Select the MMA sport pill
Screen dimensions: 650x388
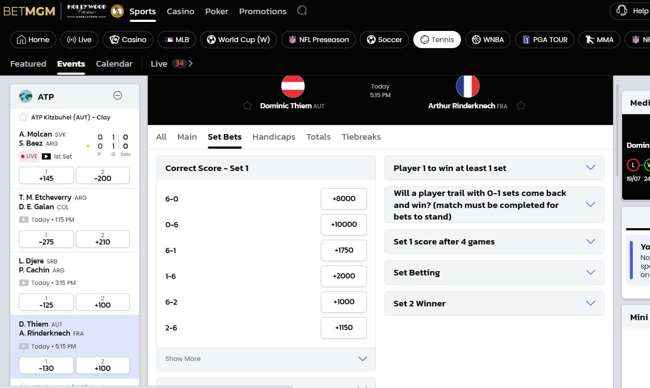pos(599,40)
